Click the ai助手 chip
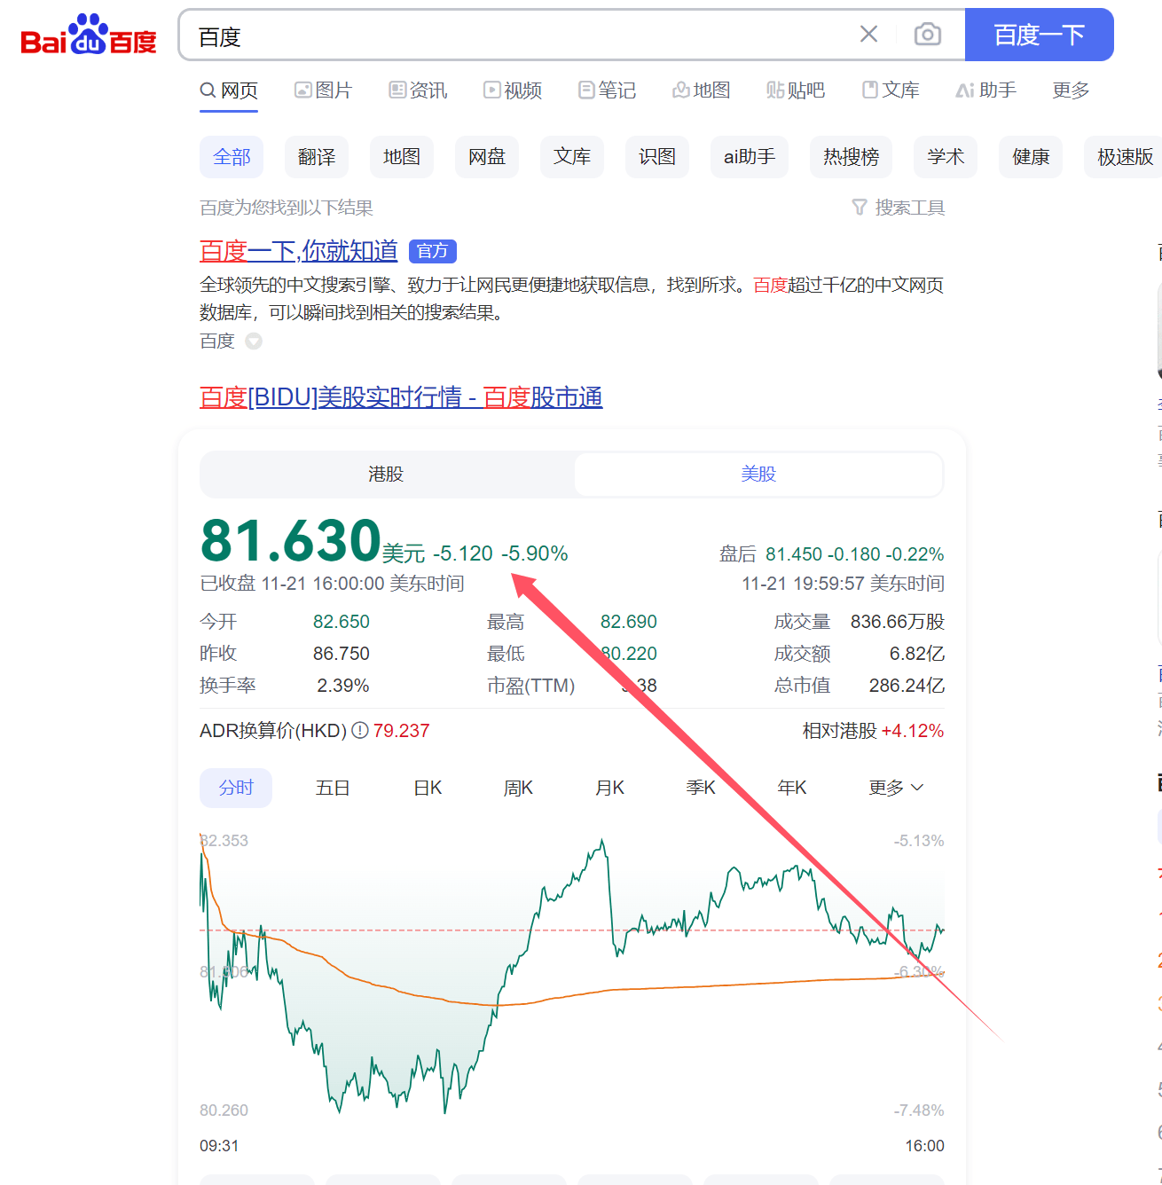Image resolution: width=1162 pixels, height=1185 pixels. (x=750, y=157)
